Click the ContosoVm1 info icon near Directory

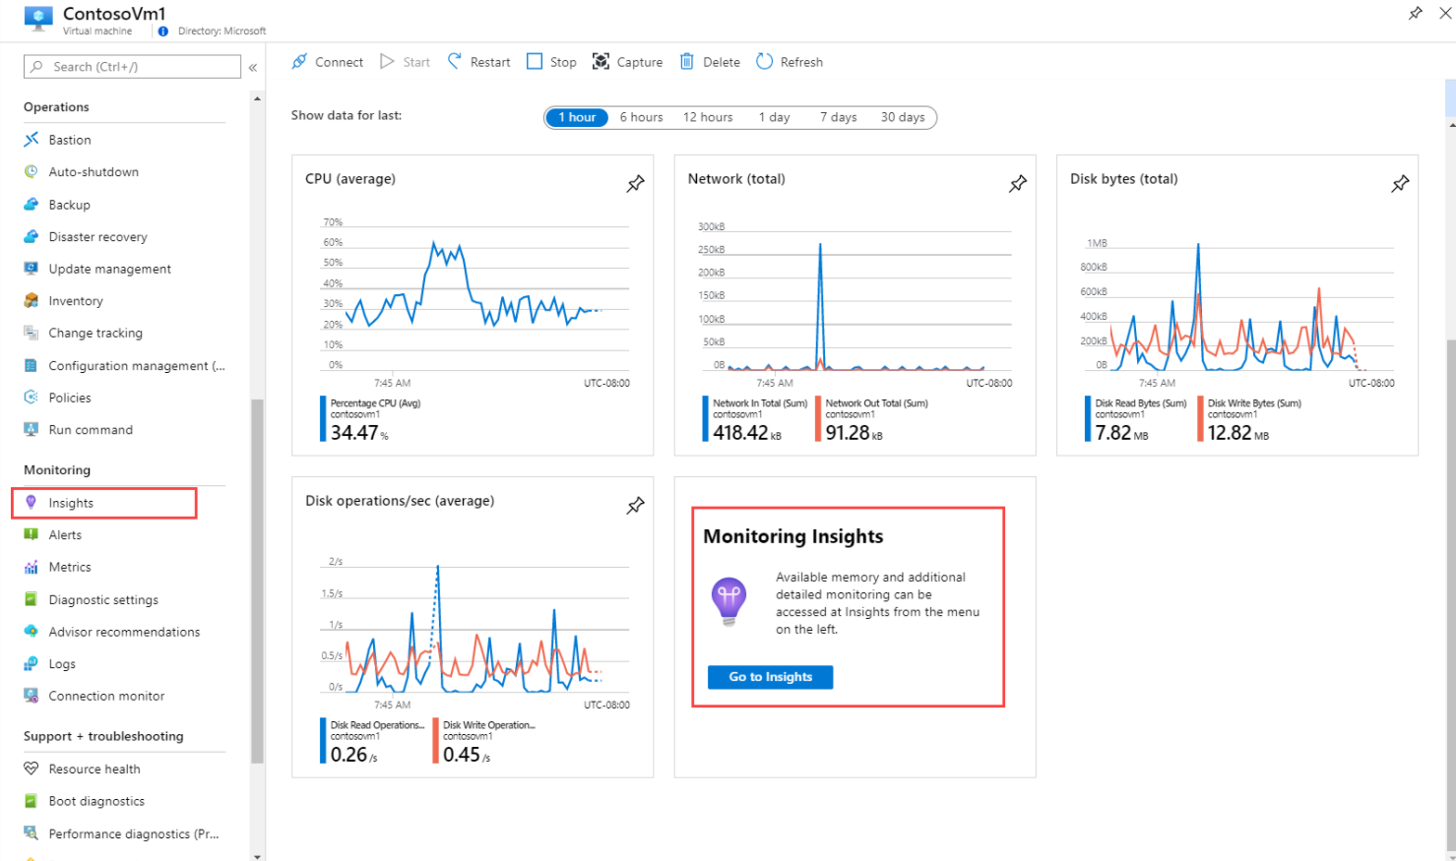click(163, 31)
